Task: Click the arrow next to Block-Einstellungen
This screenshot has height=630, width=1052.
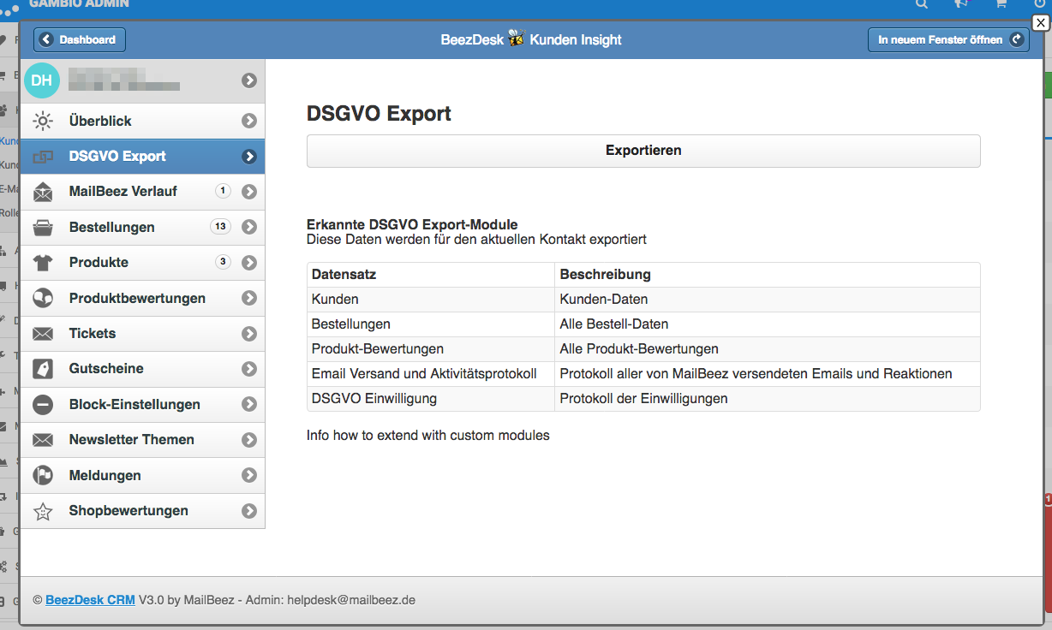Action: (x=249, y=405)
